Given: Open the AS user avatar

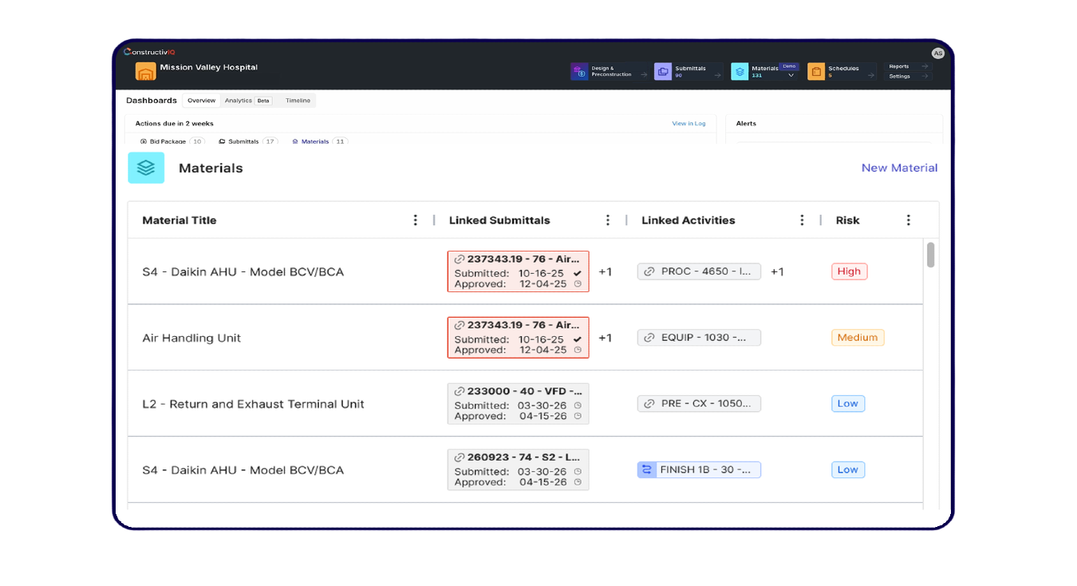Looking at the screenshot, I should coord(937,53).
